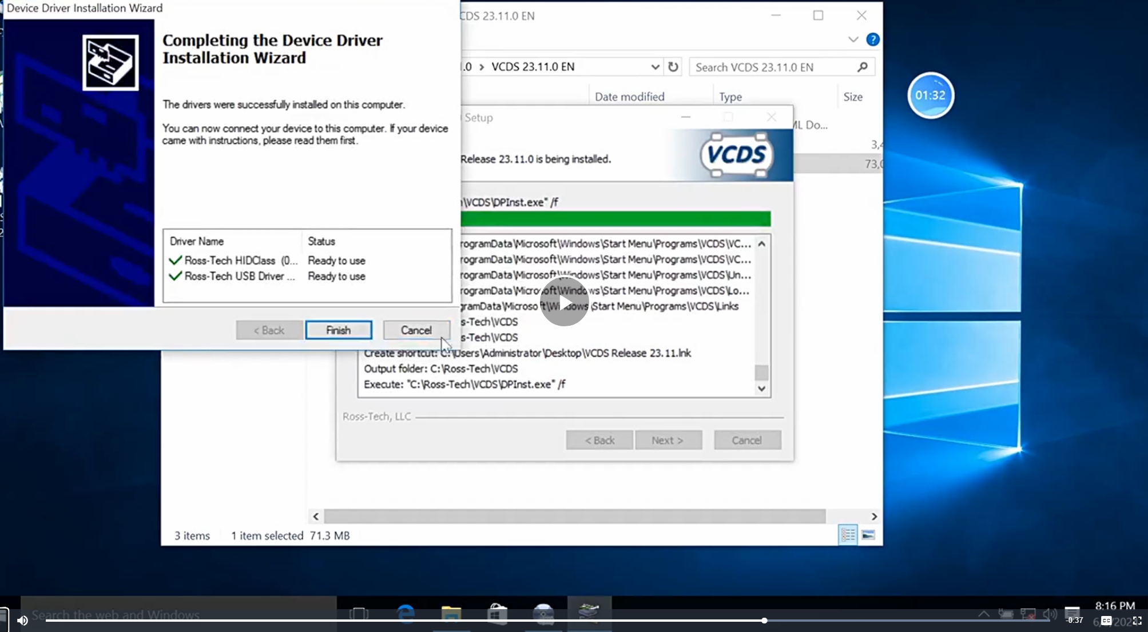Click the 'Create shortcut' log line in Setup
The width and height of the screenshot is (1148, 632).
[x=527, y=353]
